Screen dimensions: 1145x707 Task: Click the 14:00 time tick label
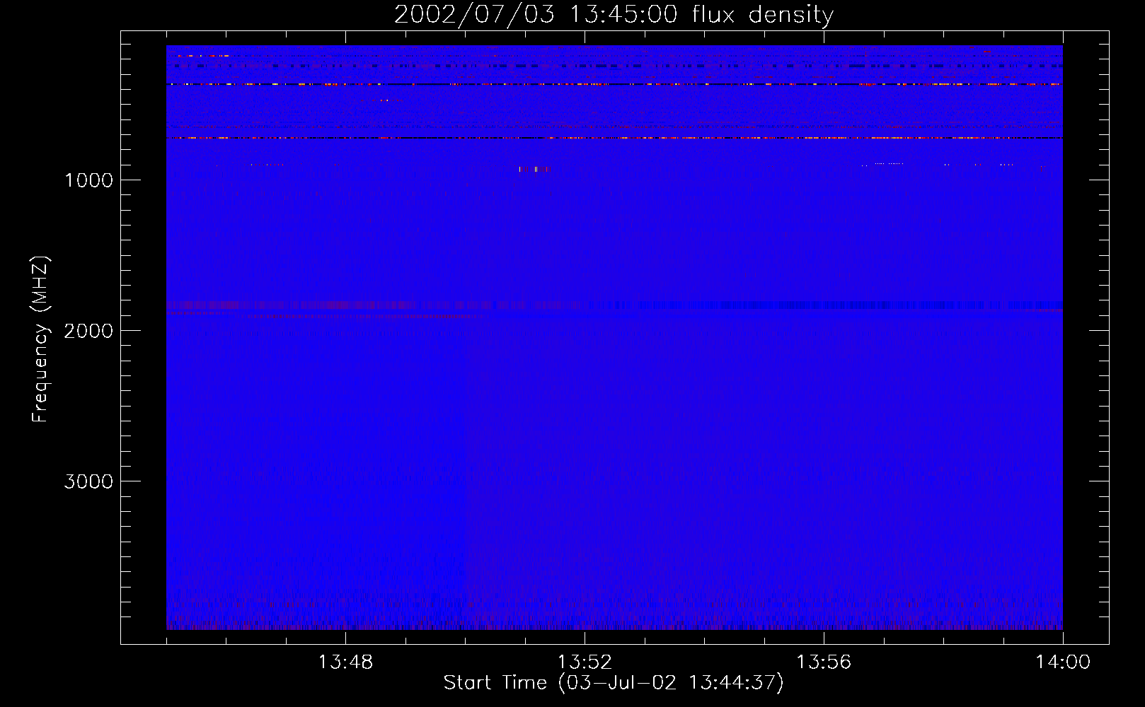(x=1063, y=662)
